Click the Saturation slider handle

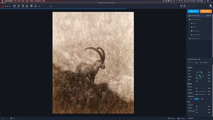coord(197,107)
